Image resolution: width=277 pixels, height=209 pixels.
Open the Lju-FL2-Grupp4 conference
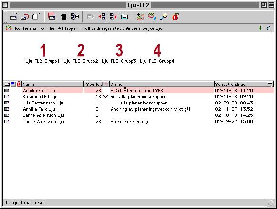[157, 53]
